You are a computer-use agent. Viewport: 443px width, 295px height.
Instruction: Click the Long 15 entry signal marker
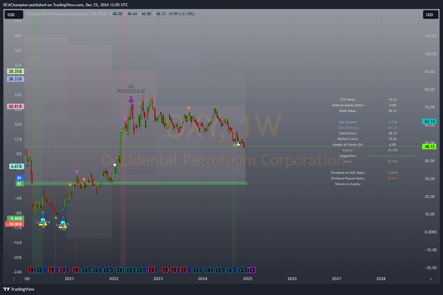[62, 225]
